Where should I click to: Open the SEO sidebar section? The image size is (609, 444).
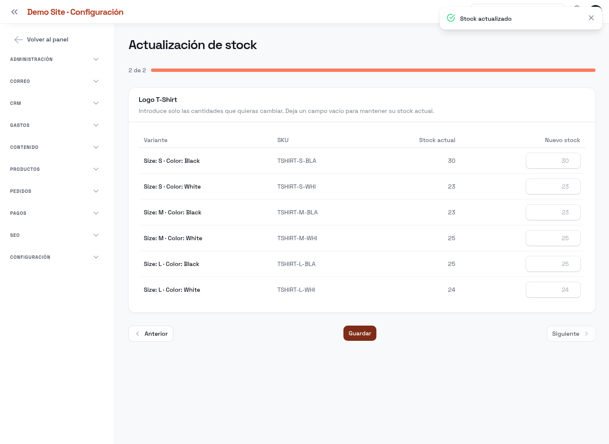tap(54, 235)
